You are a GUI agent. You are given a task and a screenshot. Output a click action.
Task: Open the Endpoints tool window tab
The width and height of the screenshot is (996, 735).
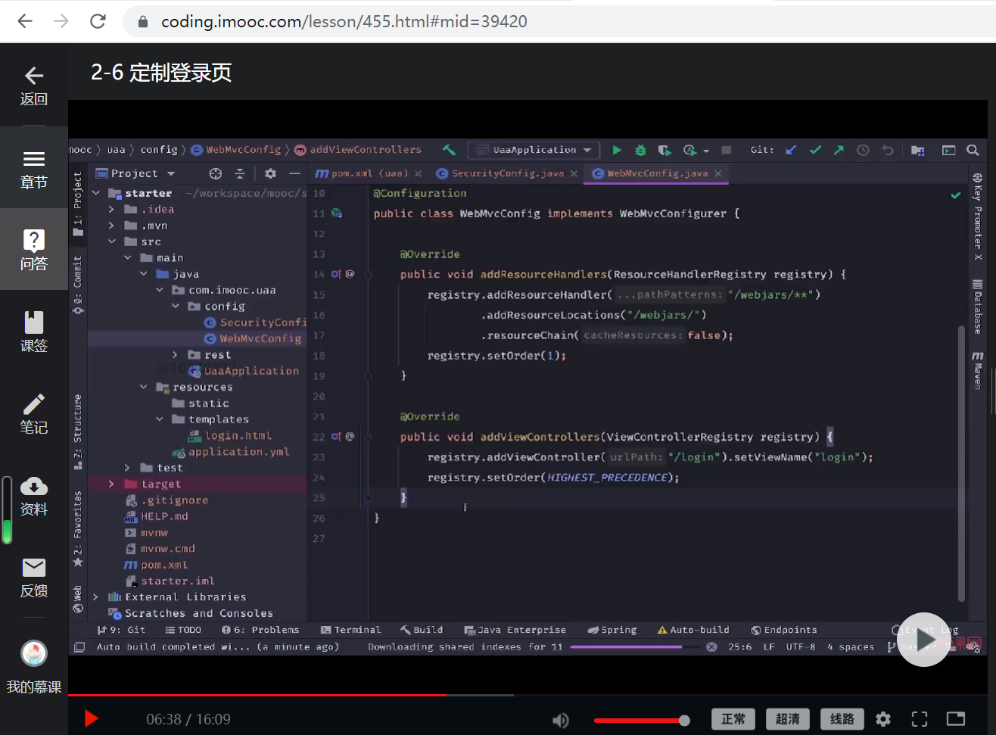point(784,630)
